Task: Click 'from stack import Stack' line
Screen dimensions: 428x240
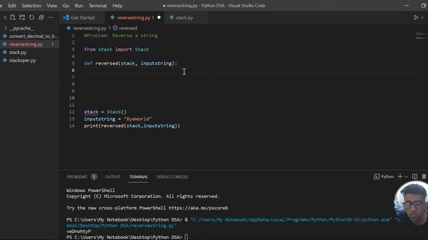Action: tap(116, 49)
